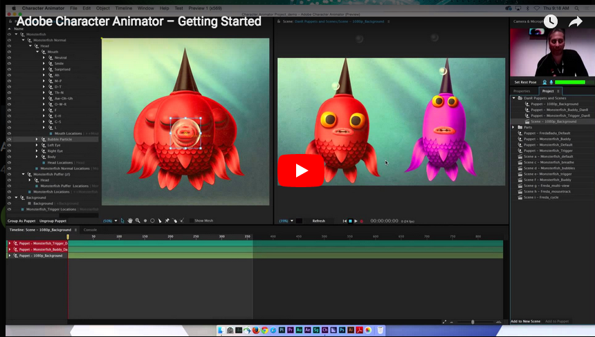Screen dimensions: 595x337
Task: Click Set Rest Pose button
Action: pyautogui.click(x=525, y=82)
